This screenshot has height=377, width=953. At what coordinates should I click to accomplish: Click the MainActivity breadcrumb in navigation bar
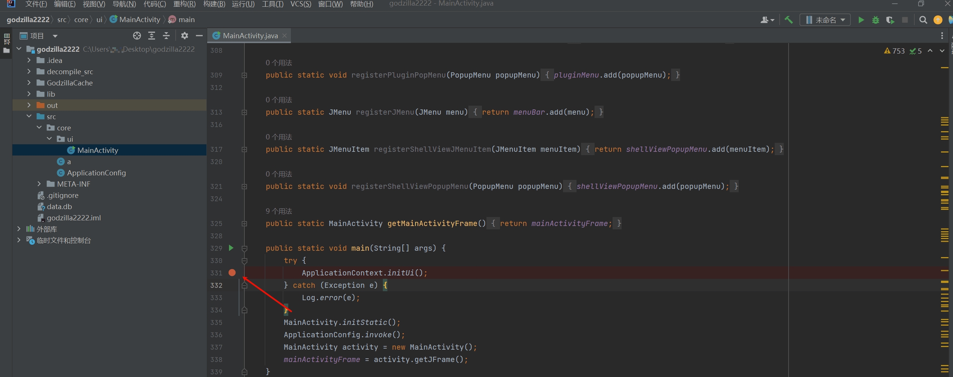coord(139,20)
